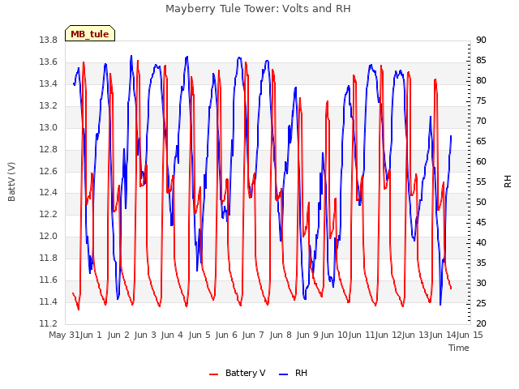Click the Jun 3 date label

[x=145, y=335]
